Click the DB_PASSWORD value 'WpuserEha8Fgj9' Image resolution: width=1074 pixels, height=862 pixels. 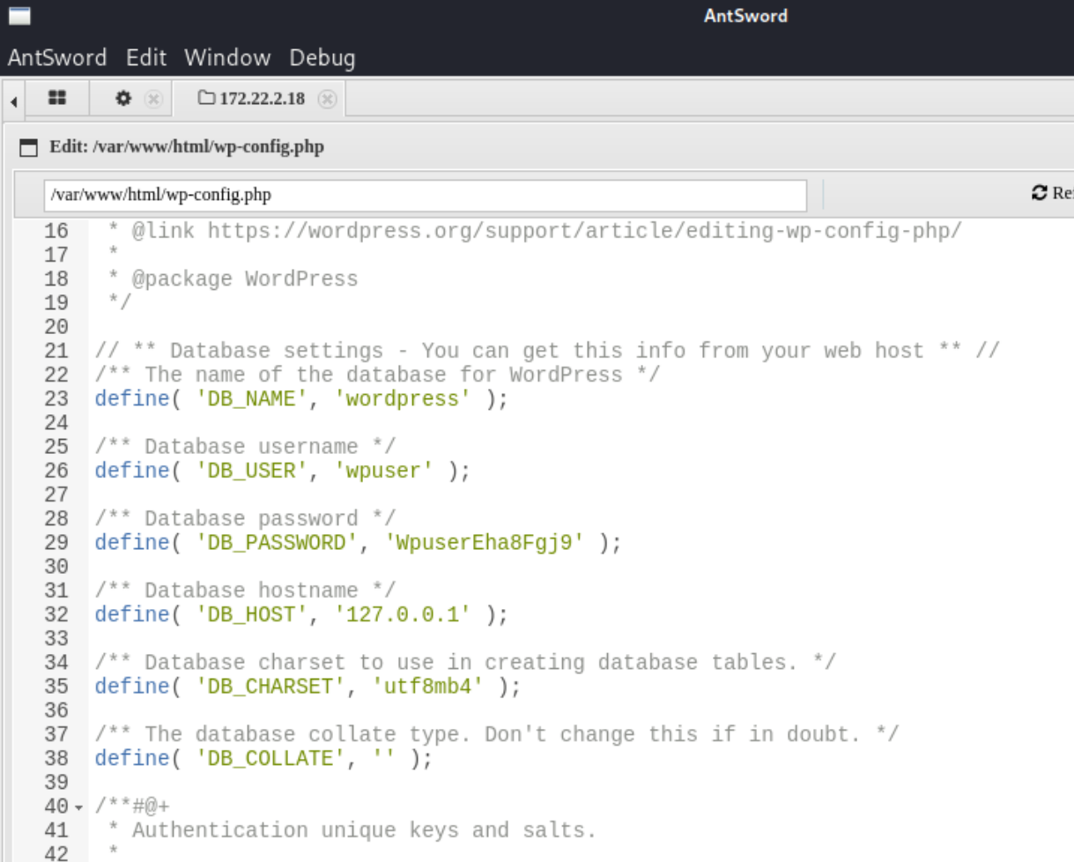coord(485,543)
